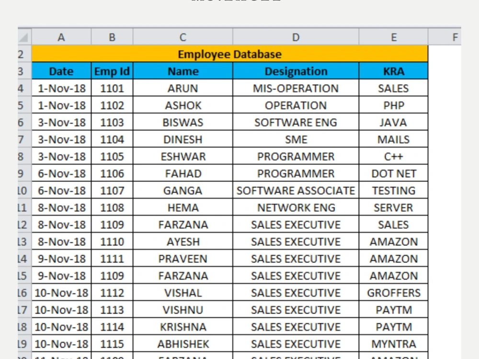This screenshot has height=359, width=479.
Task: Click the cell containing GANGA
Action: coord(183,191)
